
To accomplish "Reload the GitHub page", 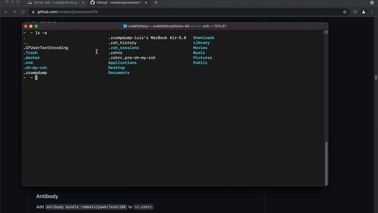I will coord(22,12).
